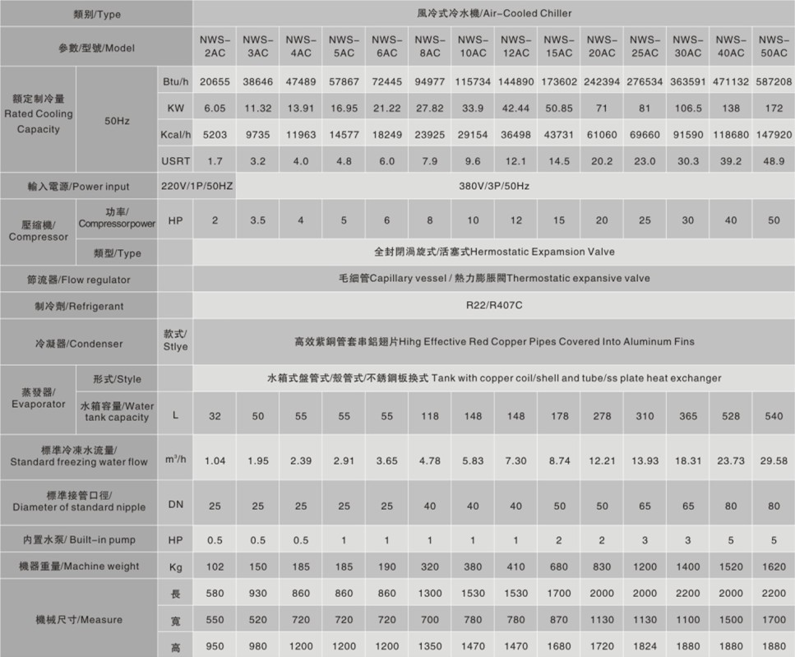The width and height of the screenshot is (795, 657).
Task: Select the NWS-50AC model column header
Action: (773, 46)
